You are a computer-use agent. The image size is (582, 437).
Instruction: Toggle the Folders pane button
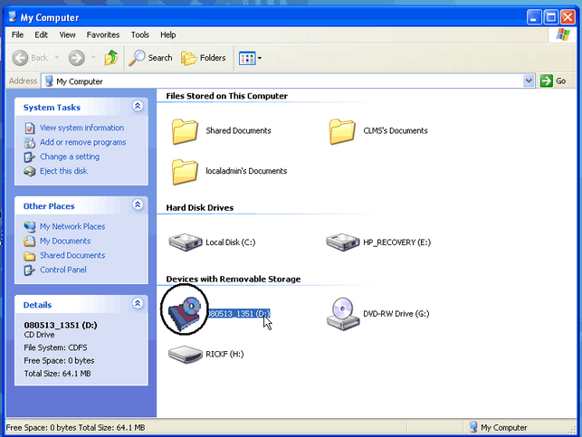point(204,58)
